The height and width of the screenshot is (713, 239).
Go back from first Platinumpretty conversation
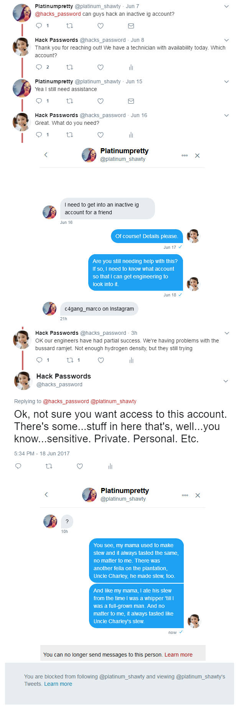[46, 155]
